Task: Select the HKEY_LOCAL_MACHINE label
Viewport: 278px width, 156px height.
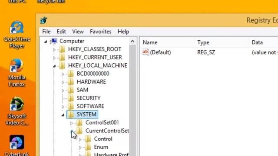Action: pos(98,65)
